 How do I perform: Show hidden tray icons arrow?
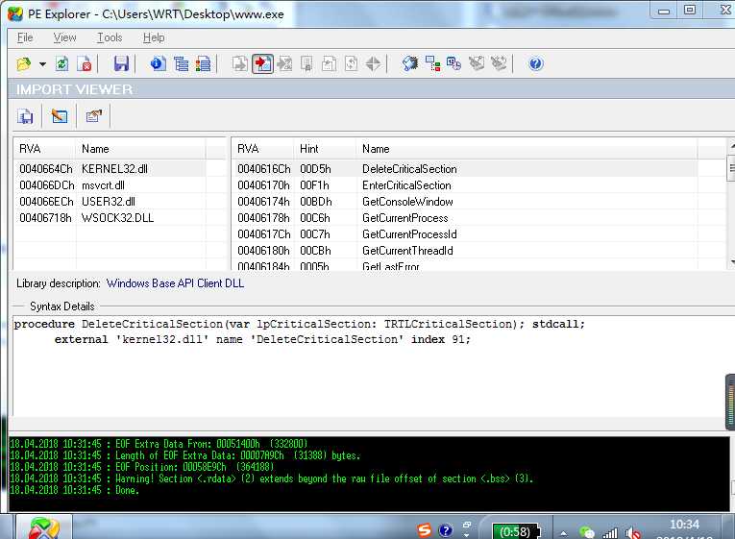tap(563, 533)
